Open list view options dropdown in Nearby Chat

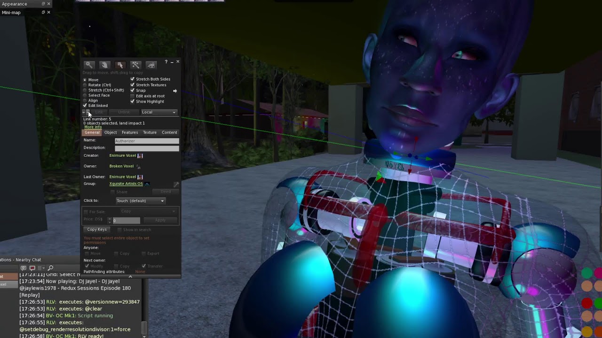(41, 268)
